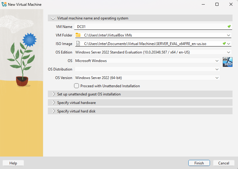Open the empty OS Distribution dropdown
Screen dimensions: 238x169
coord(217,69)
